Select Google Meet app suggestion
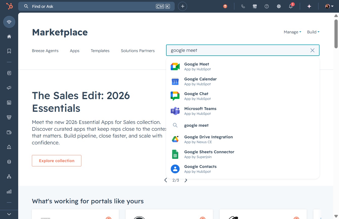 click(243, 67)
